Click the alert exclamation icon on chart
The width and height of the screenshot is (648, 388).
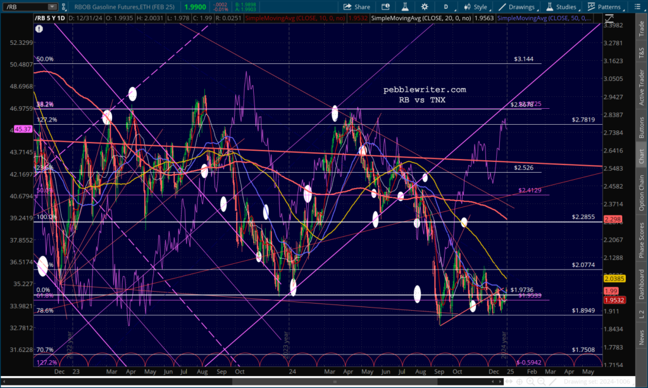click(39, 29)
